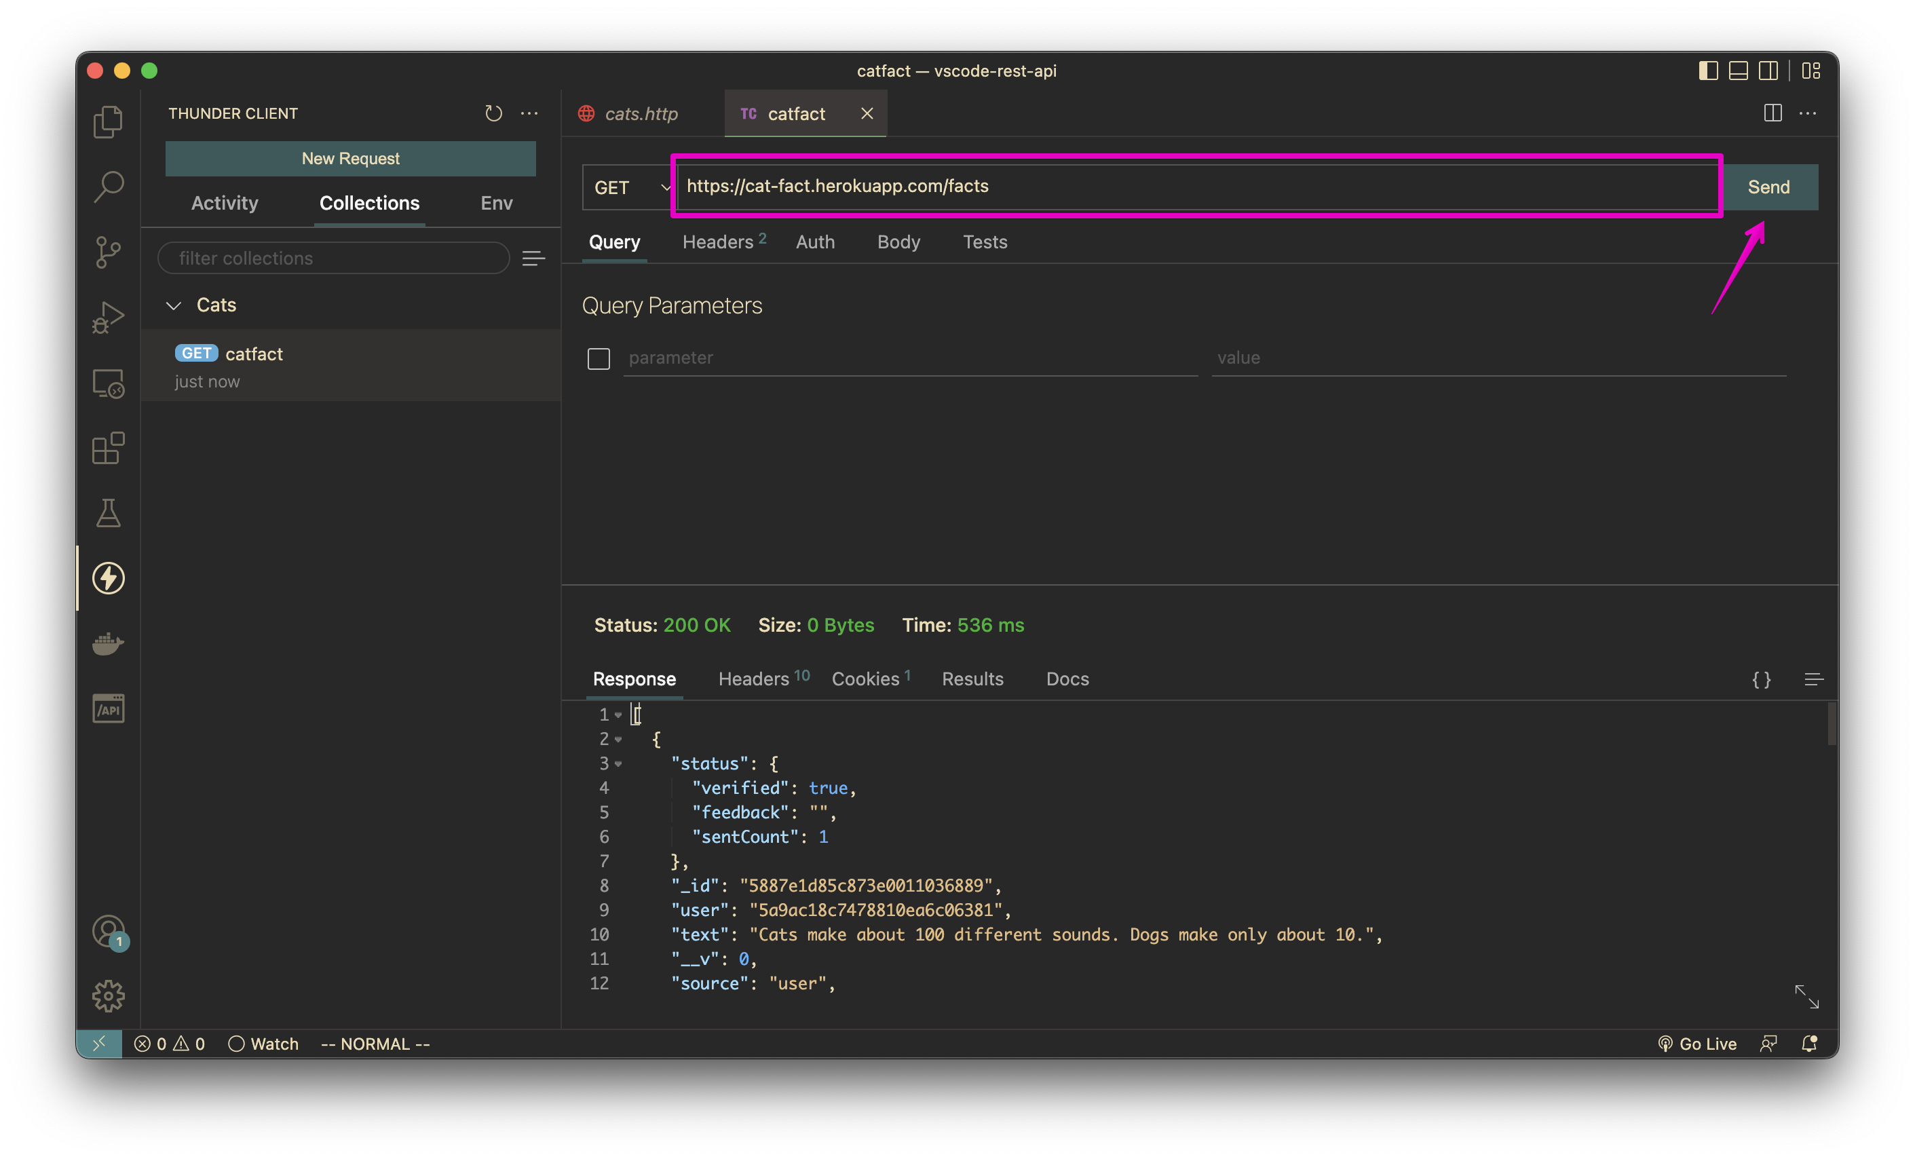1915x1159 pixels.
Task: Fold response line 3 status arrow
Action: 618,763
